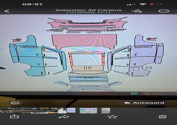Screen dimensions: 177x125
Task: Select the small purple screen thumbnail
Action: pyautogui.click(x=71, y=111)
